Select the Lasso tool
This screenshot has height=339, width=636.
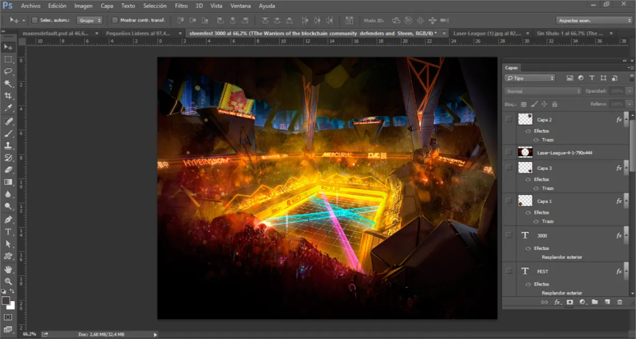(8, 71)
